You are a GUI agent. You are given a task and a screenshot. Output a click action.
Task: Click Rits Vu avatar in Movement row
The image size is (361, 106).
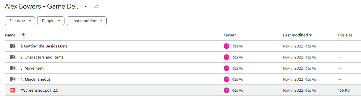coord(227,68)
